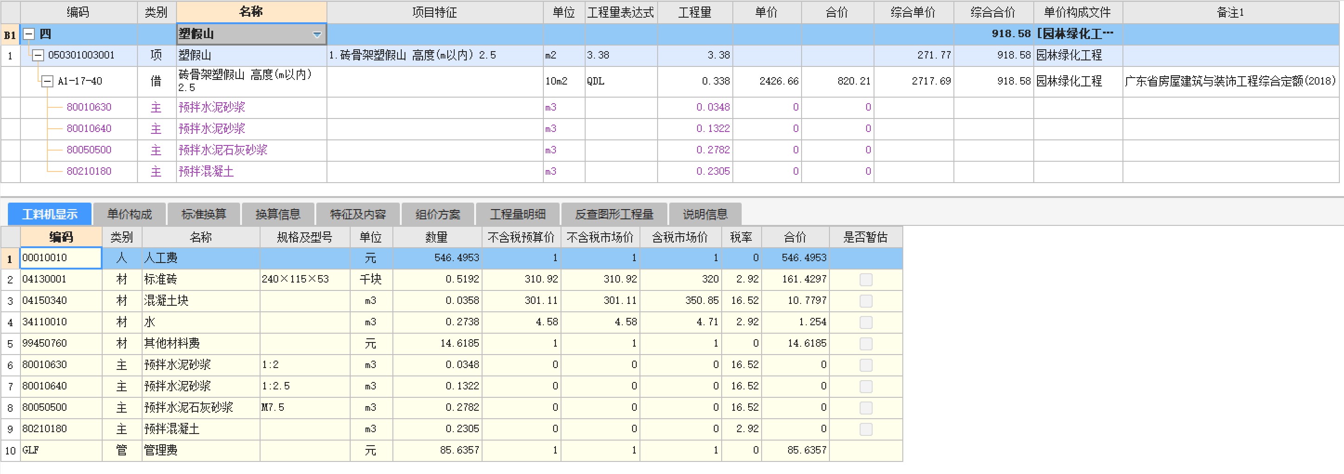The height and width of the screenshot is (474, 1344).
Task: Open the 塑假山 name dropdown arrow
Action: 317,34
